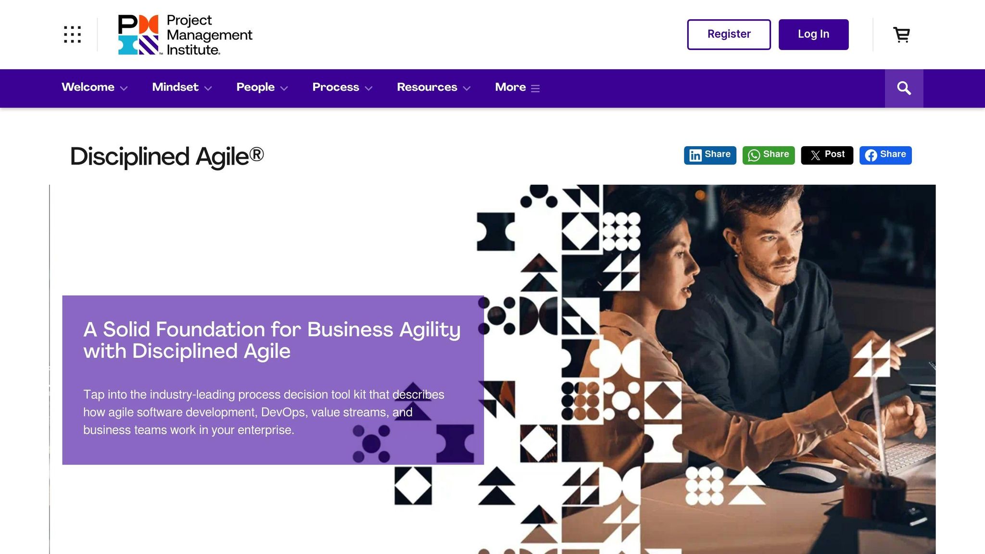Open the app grid menu icon
Viewport: 985px width, 554px height.
tap(72, 35)
